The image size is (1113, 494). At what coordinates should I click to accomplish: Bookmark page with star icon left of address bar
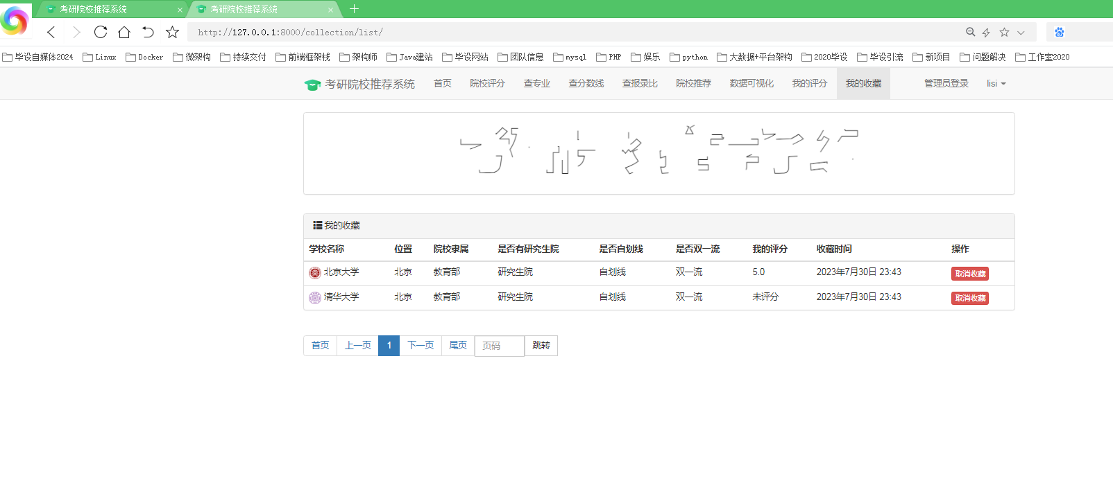click(172, 32)
